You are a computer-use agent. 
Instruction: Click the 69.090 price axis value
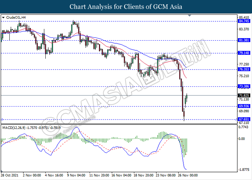[x=244, y=111]
